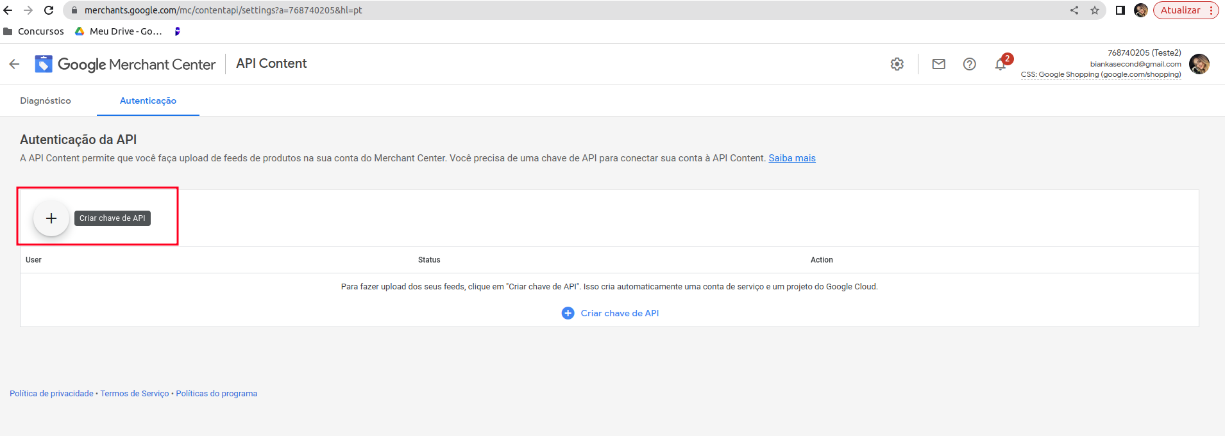
Task: Open the Chrome profile avatar in toolbar
Action: tap(1141, 10)
